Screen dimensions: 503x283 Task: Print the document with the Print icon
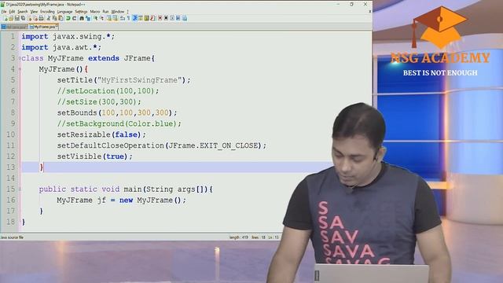tap(41, 18)
